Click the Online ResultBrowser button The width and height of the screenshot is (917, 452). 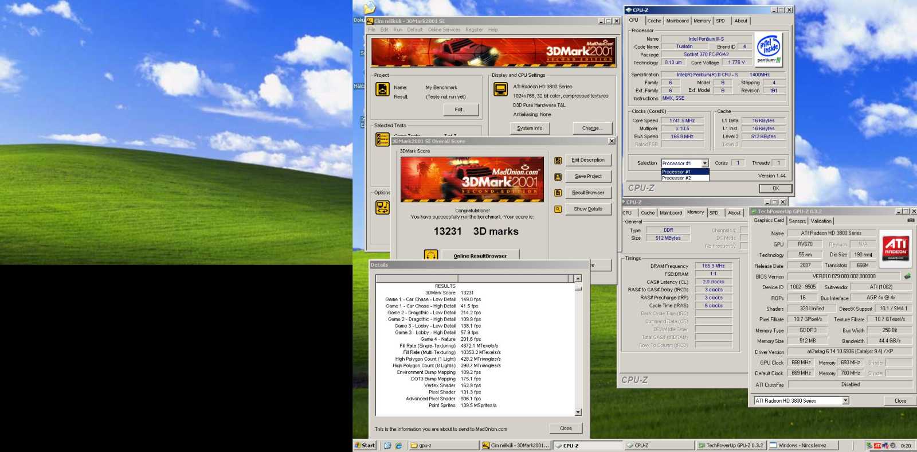[x=480, y=256]
